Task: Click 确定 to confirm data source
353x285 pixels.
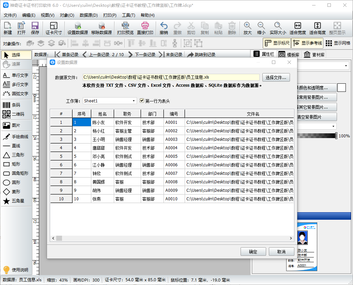Action: [x=253, y=252]
